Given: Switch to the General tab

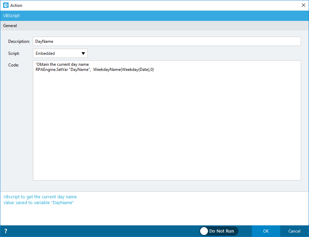Looking at the screenshot, I should (10, 26).
